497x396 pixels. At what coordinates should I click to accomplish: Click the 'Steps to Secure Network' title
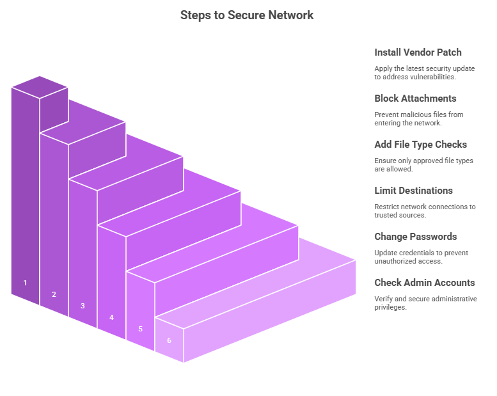click(247, 15)
